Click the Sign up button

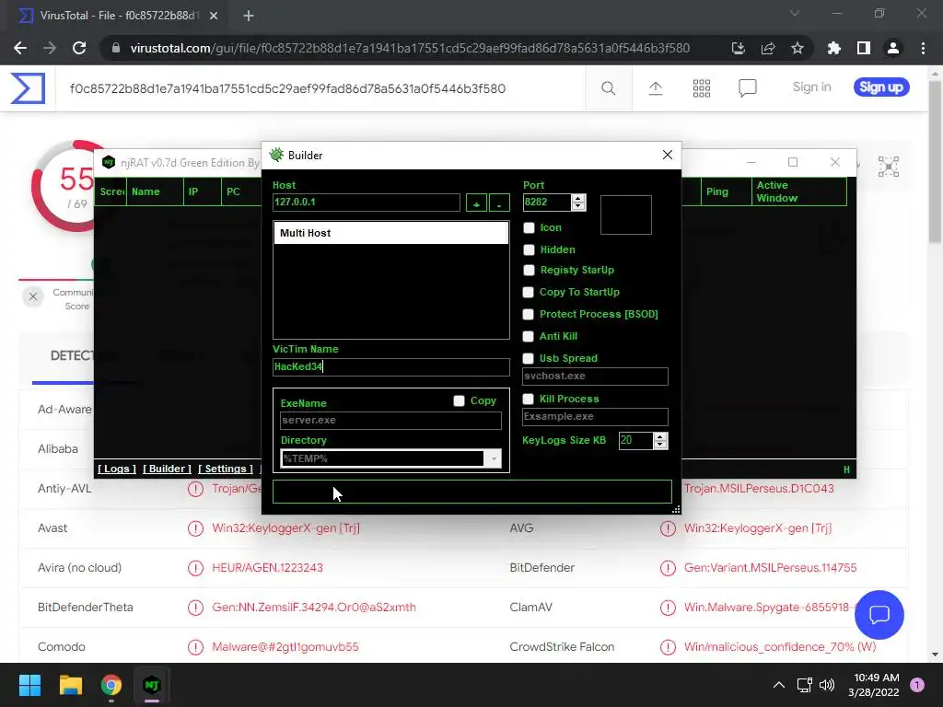coord(881,87)
